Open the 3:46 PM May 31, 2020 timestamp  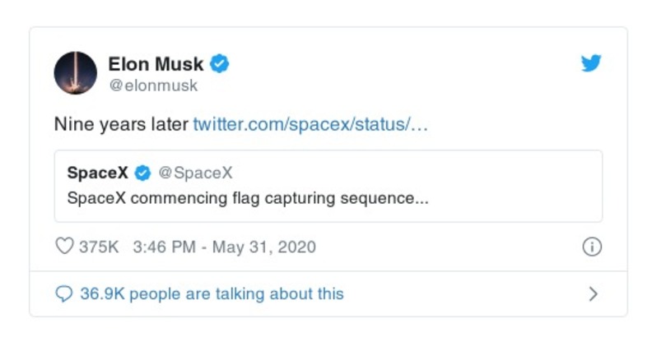[223, 247]
